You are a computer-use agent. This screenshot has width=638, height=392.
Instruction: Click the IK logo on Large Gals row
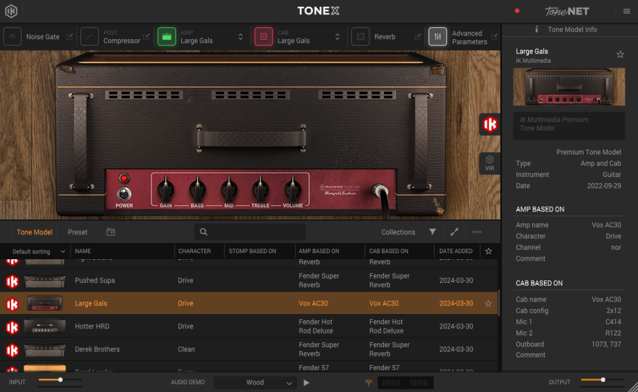[12, 304]
